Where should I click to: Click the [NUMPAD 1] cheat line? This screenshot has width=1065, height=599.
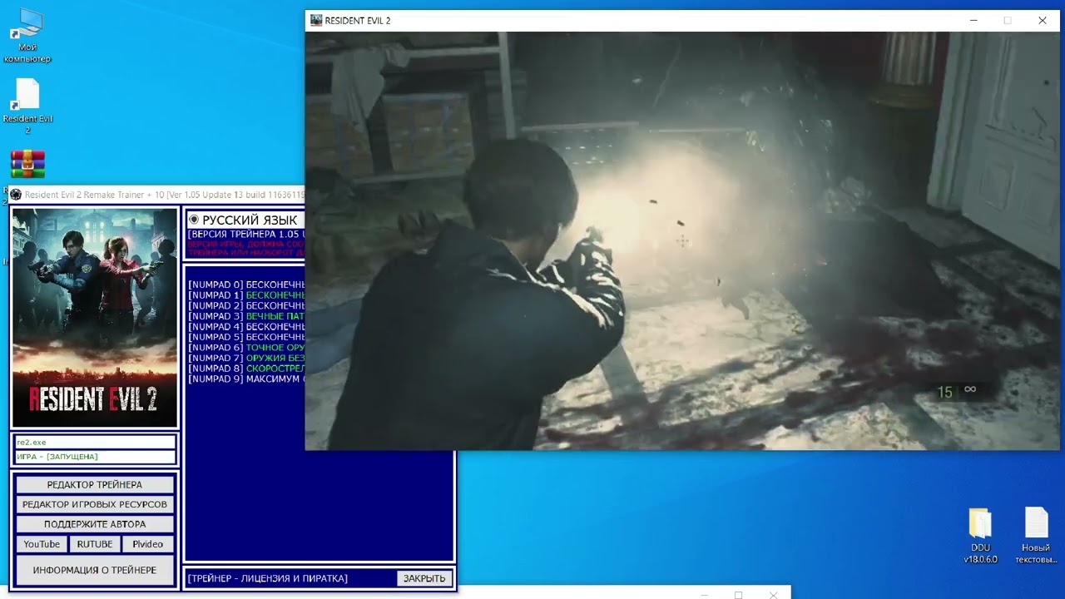246,295
